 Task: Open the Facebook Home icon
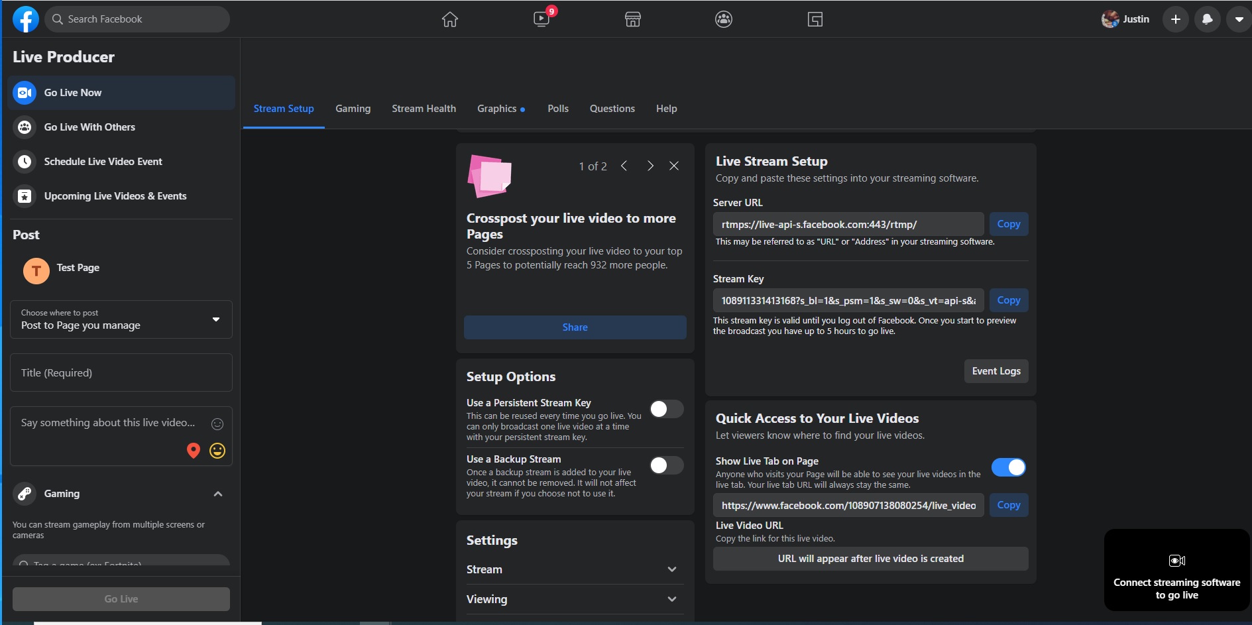(x=450, y=19)
